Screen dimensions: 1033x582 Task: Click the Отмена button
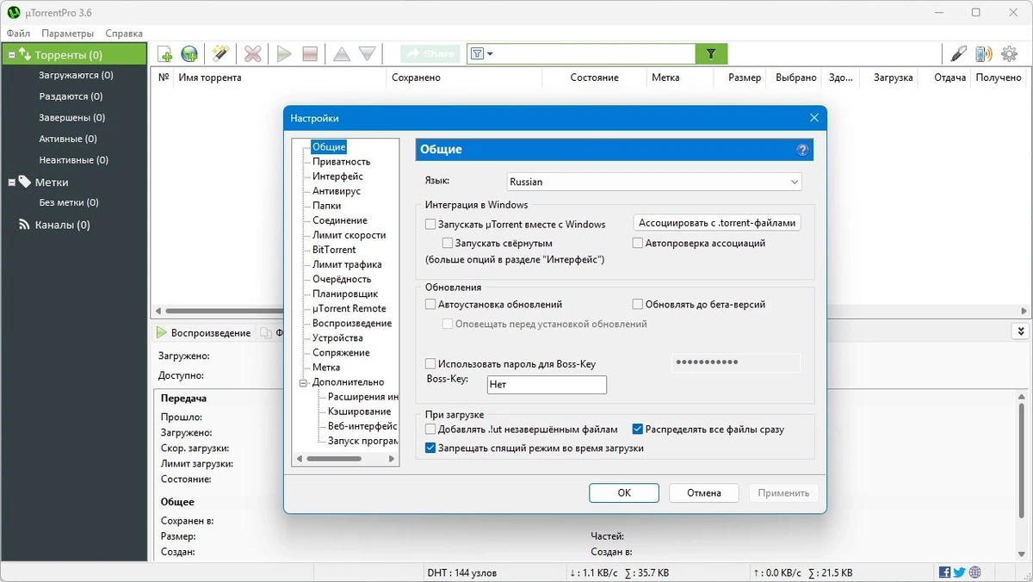coord(704,493)
